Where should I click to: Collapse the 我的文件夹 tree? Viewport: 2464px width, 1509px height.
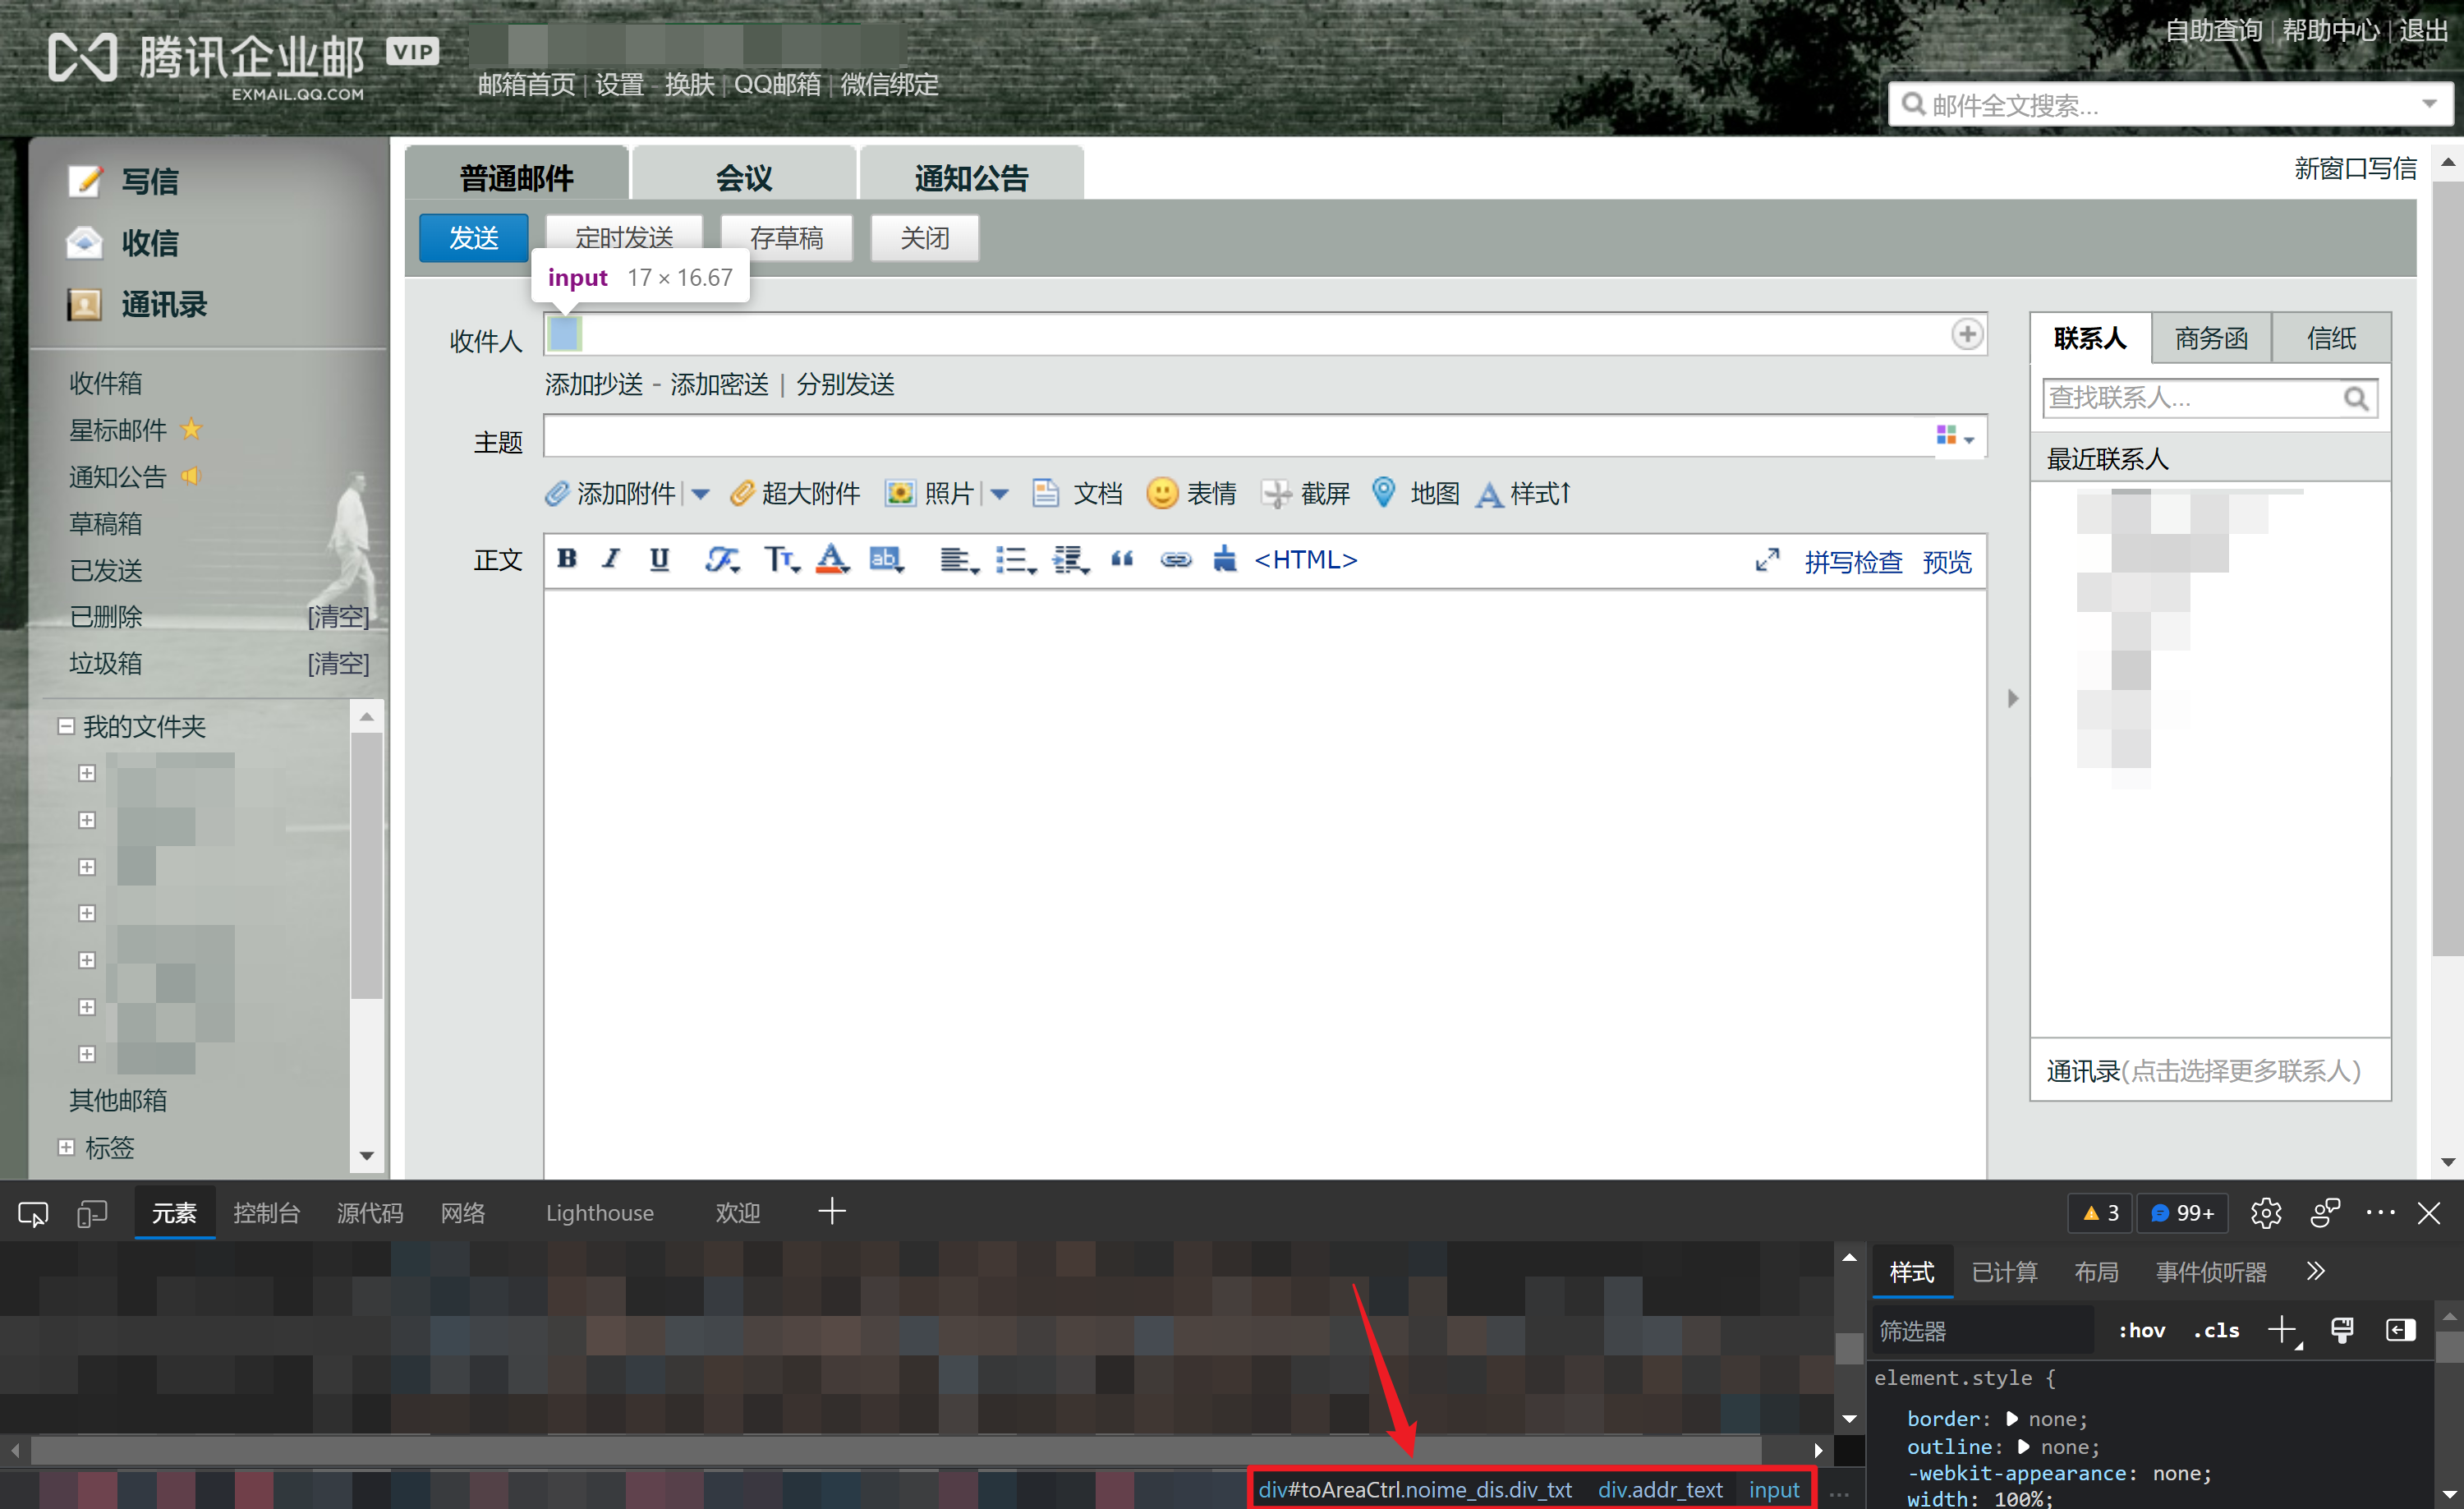(66, 726)
